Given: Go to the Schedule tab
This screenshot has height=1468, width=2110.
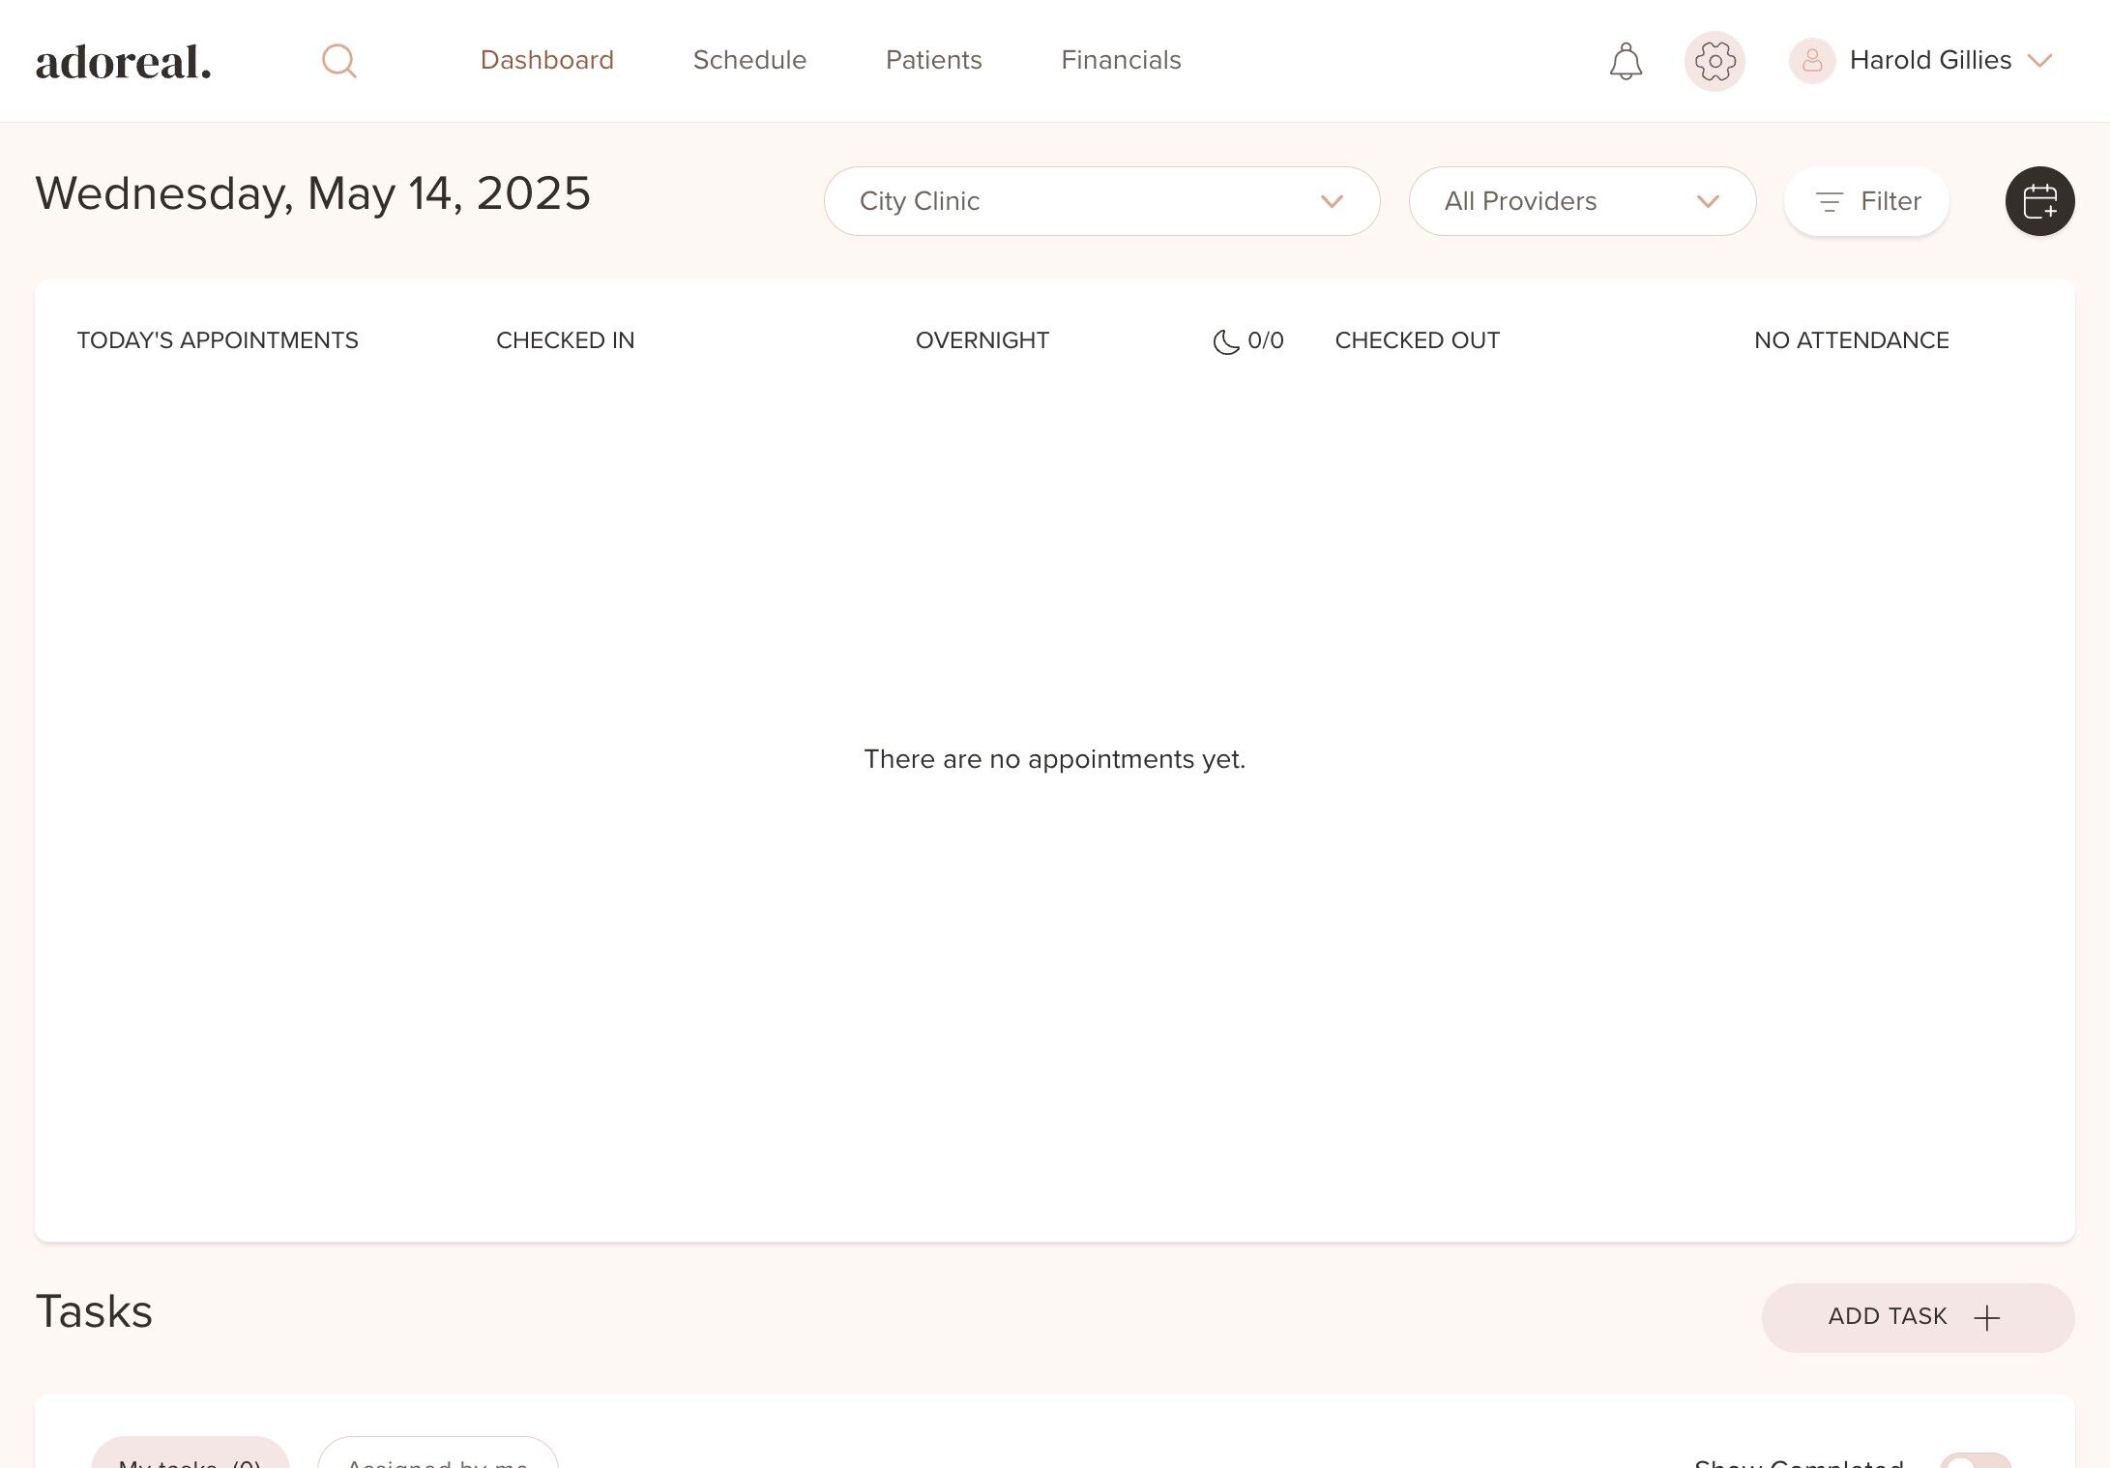Looking at the screenshot, I should [x=749, y=60].
